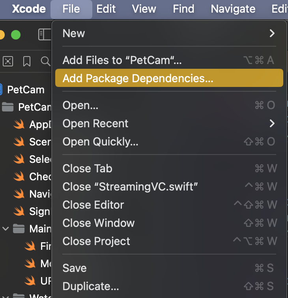Select Open Quickly from the File menu

tap(101, 141)
